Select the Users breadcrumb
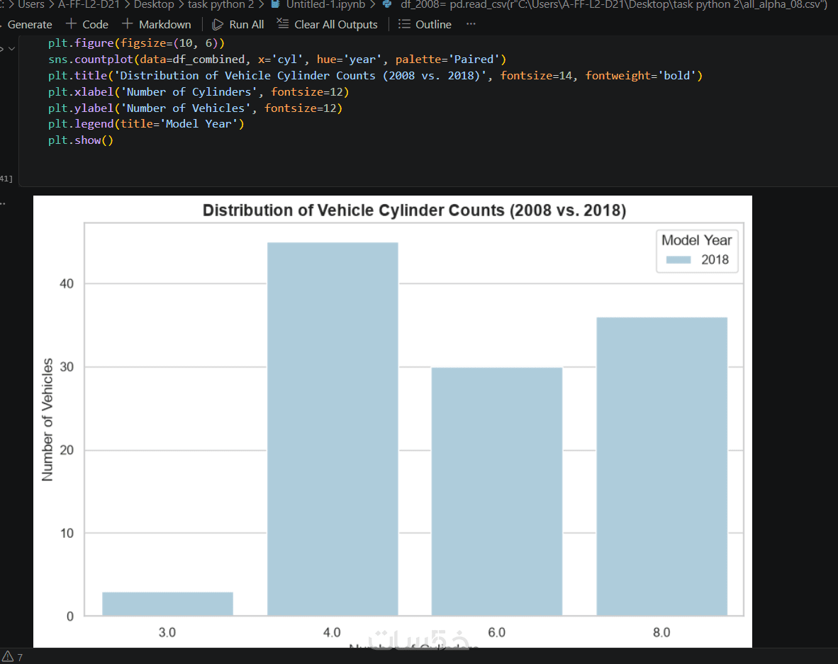 [31, 5]
